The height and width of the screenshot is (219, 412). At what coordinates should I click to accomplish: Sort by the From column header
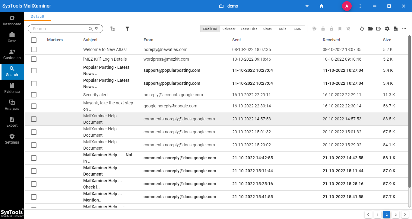[x=148, y=40]
